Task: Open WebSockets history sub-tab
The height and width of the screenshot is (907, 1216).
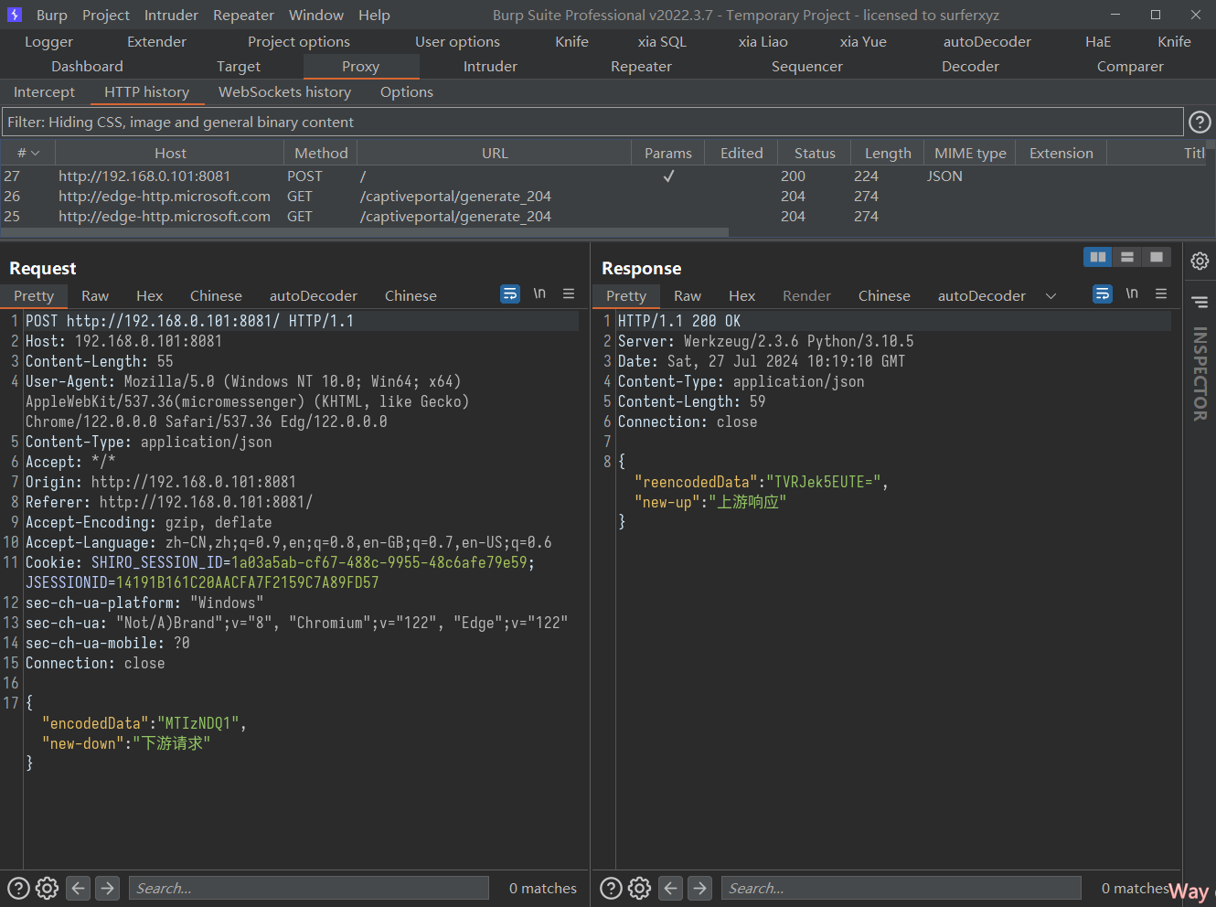Action: click(284, 91)
